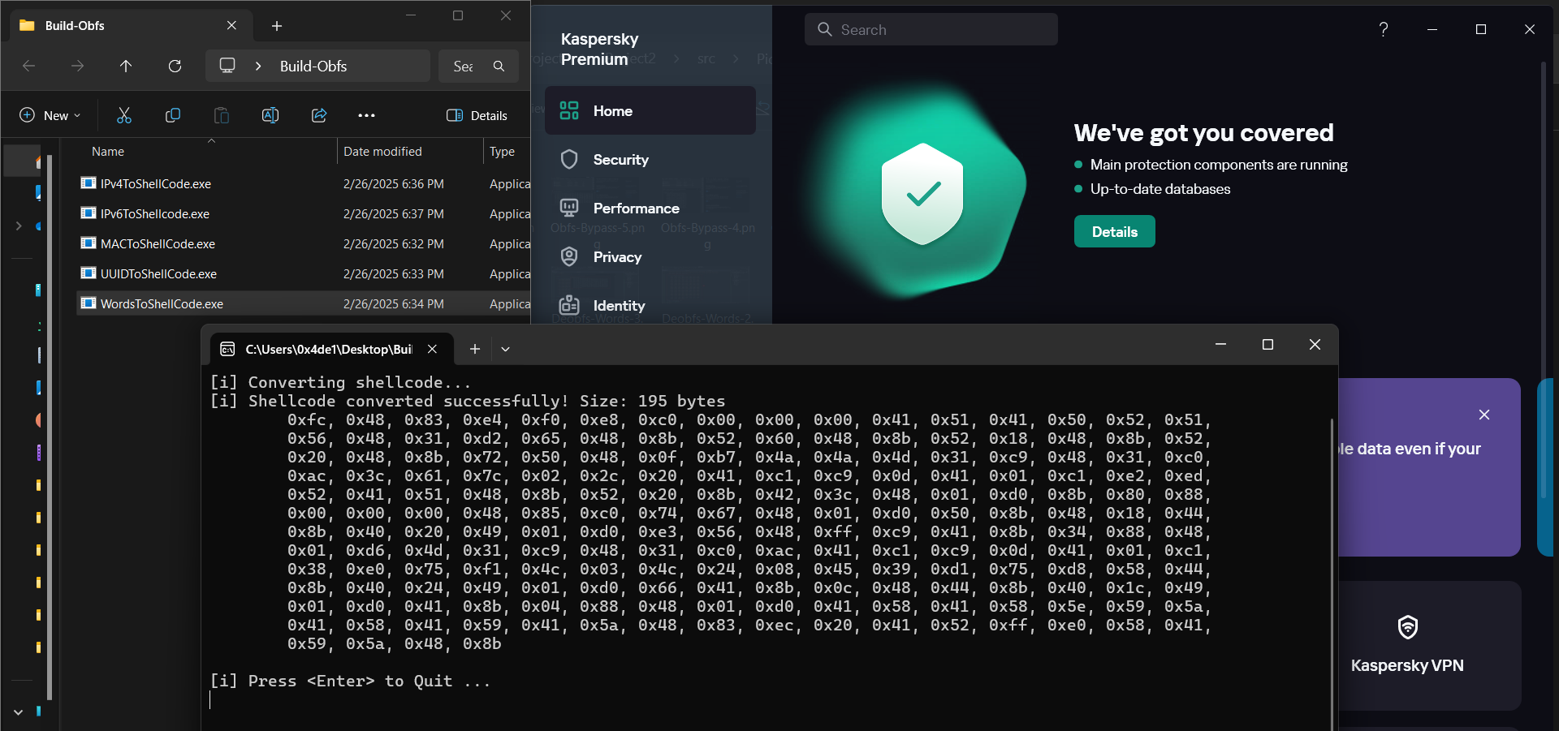Click the This PC monitor icon in address bar
Image resolution: width=1559 pixels, height=731 pixels.
[227, 66]
